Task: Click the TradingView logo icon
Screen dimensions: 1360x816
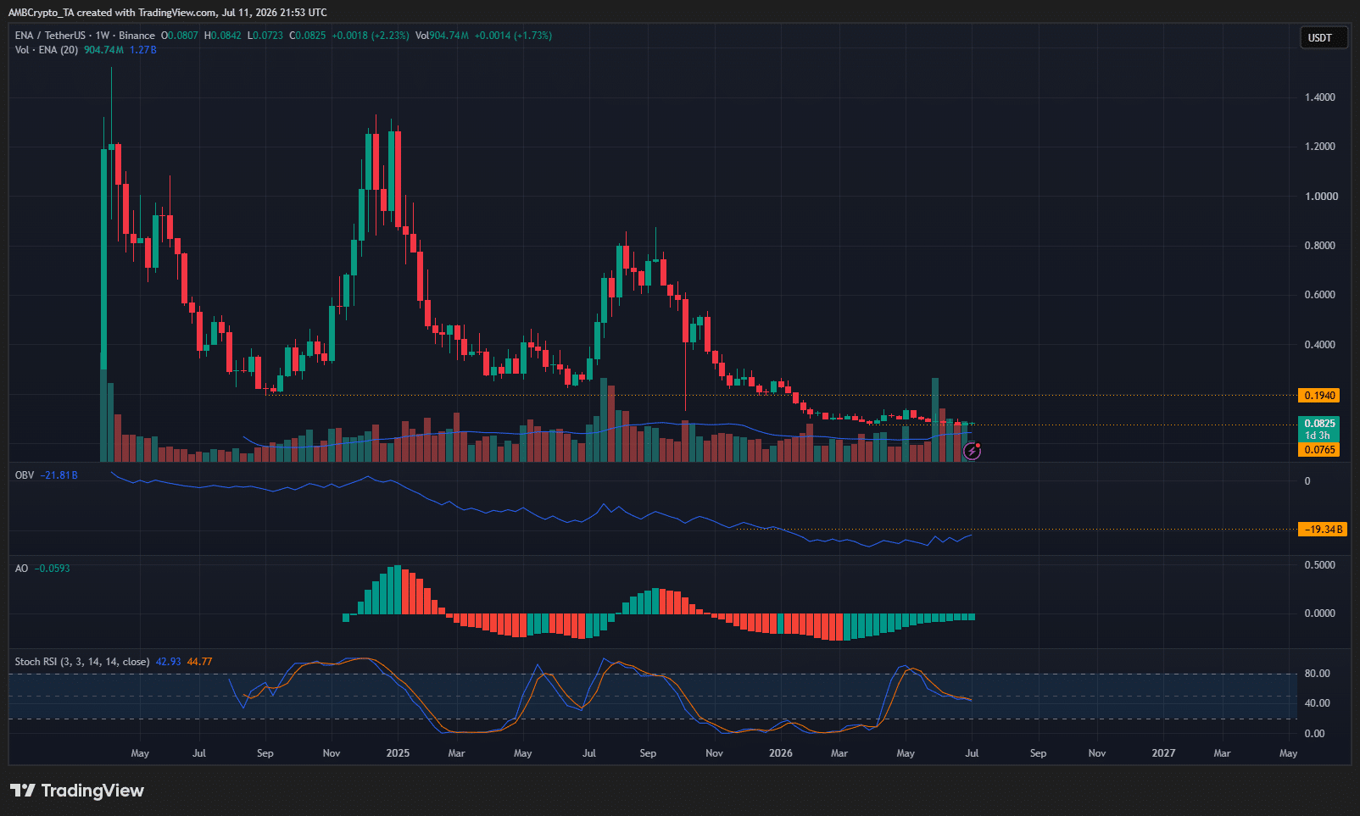Action: click(23, 791)
